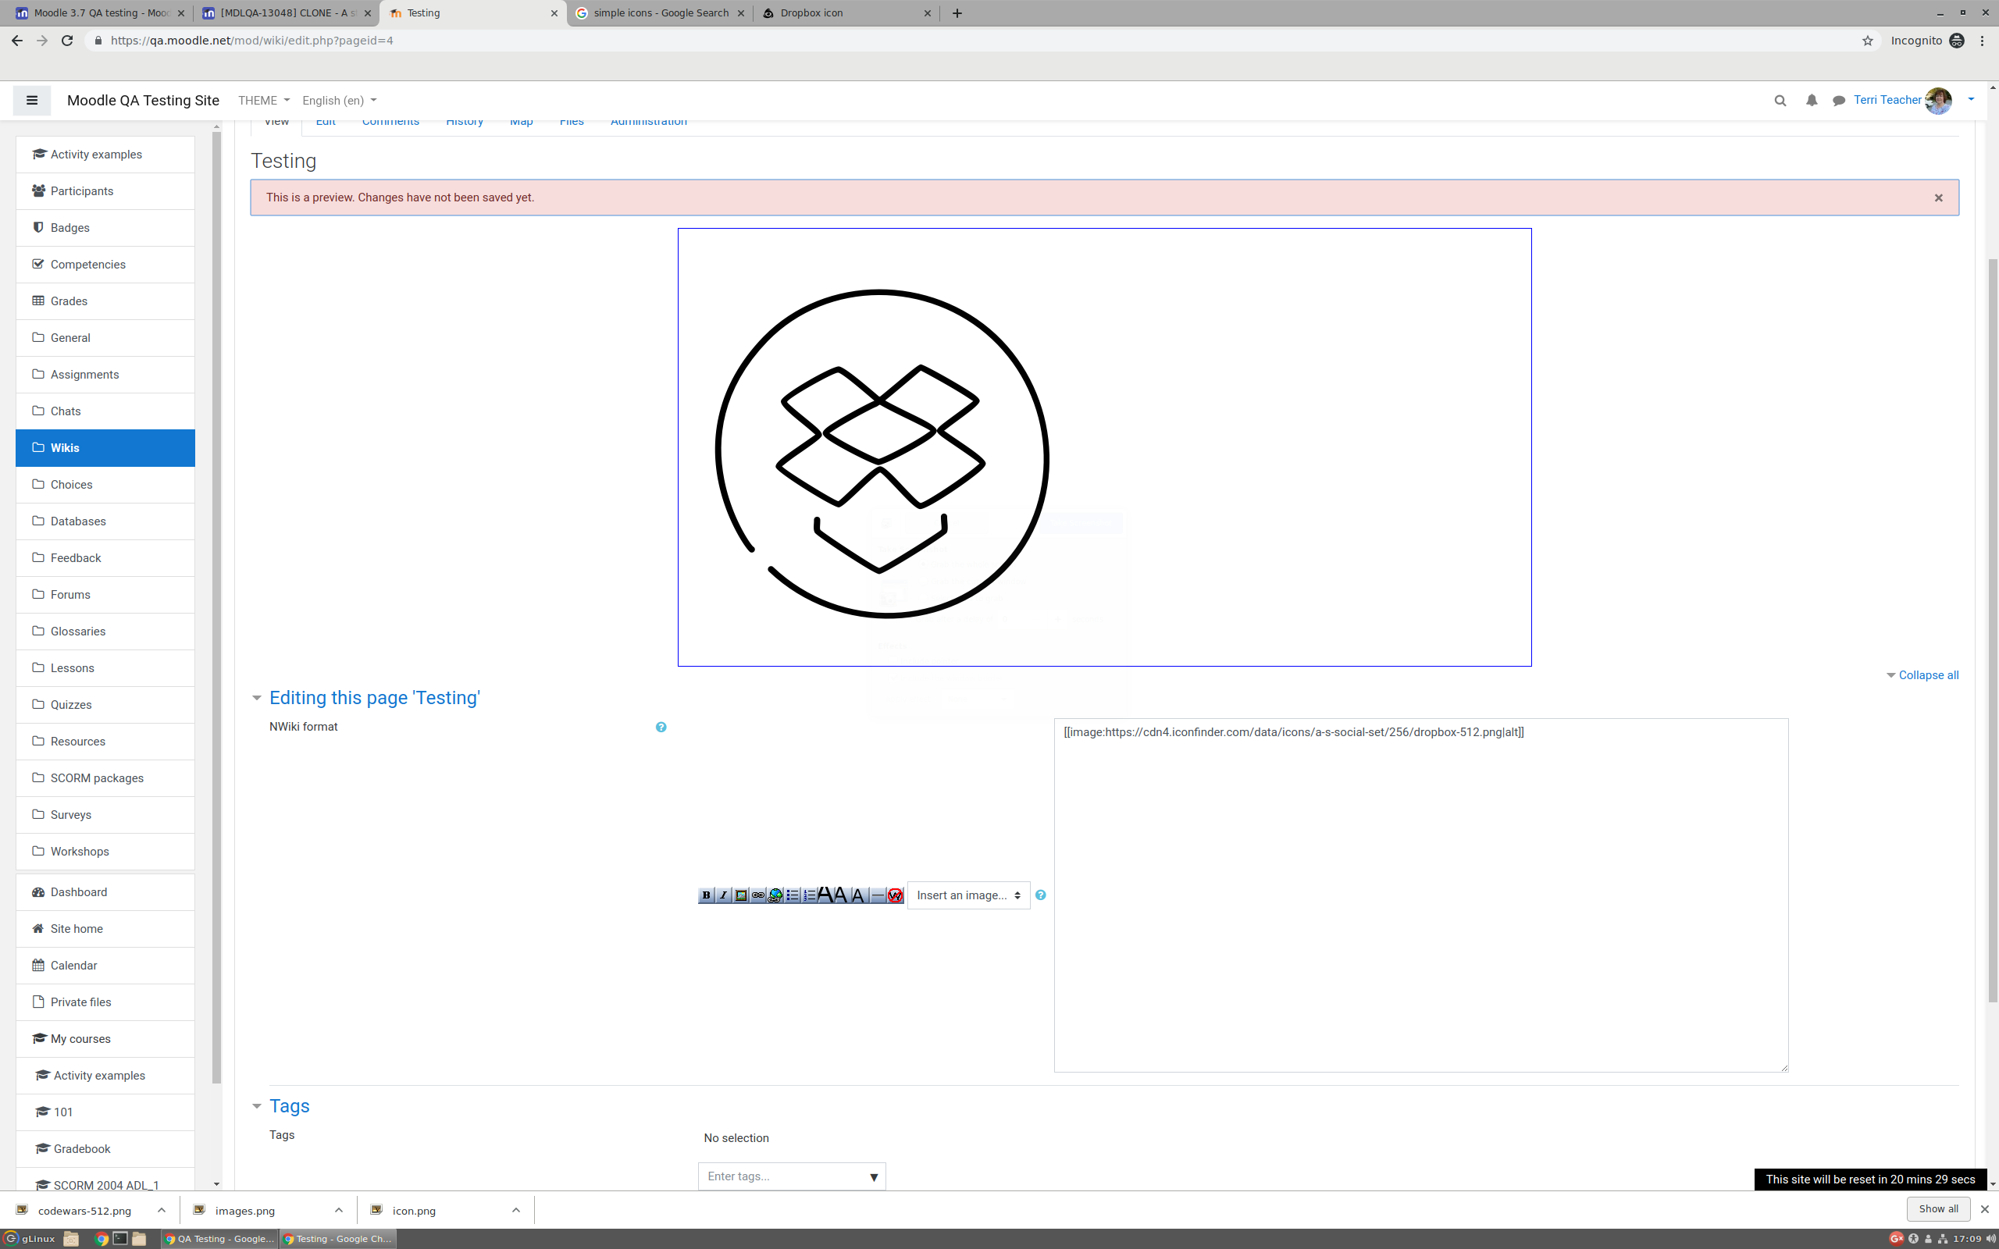Viewport: 1999px width, 1249px height.
Task: Add unordered bullet list
Action: pos(792,895)
